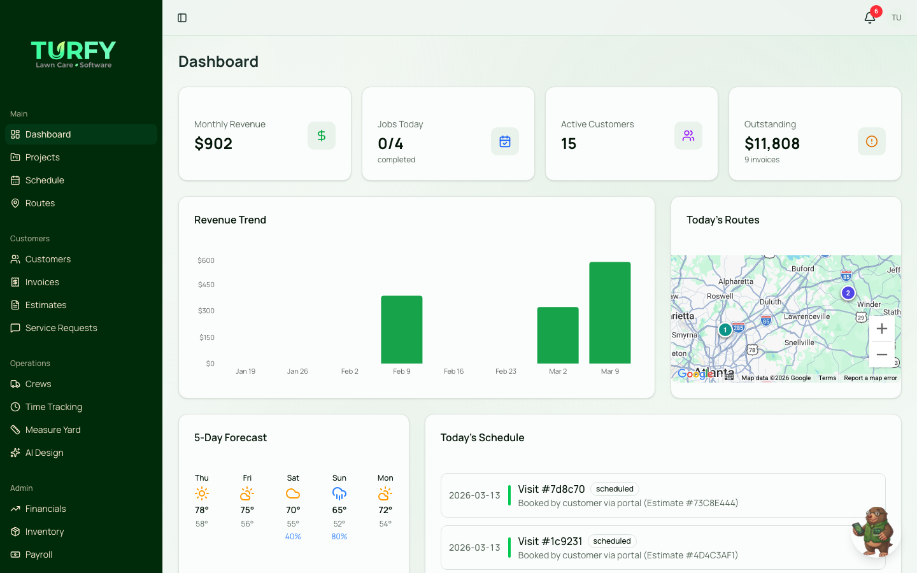Click the Jobs Today card
Viewport: 917px width, 573px height.
click(448, 134)
